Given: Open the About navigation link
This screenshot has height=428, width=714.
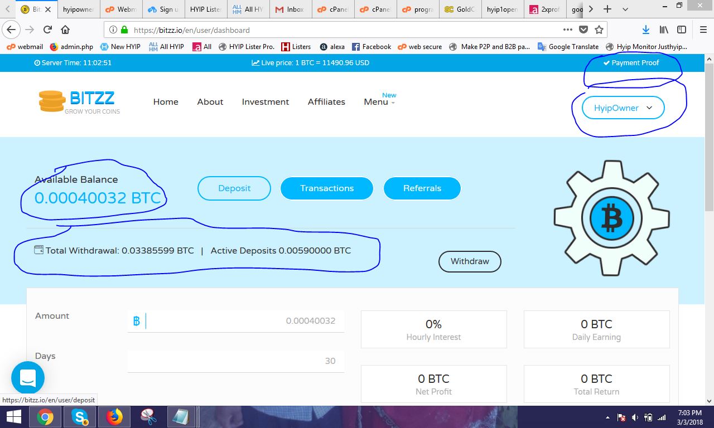Looking at the screenshot, I should tap(210, 102).
